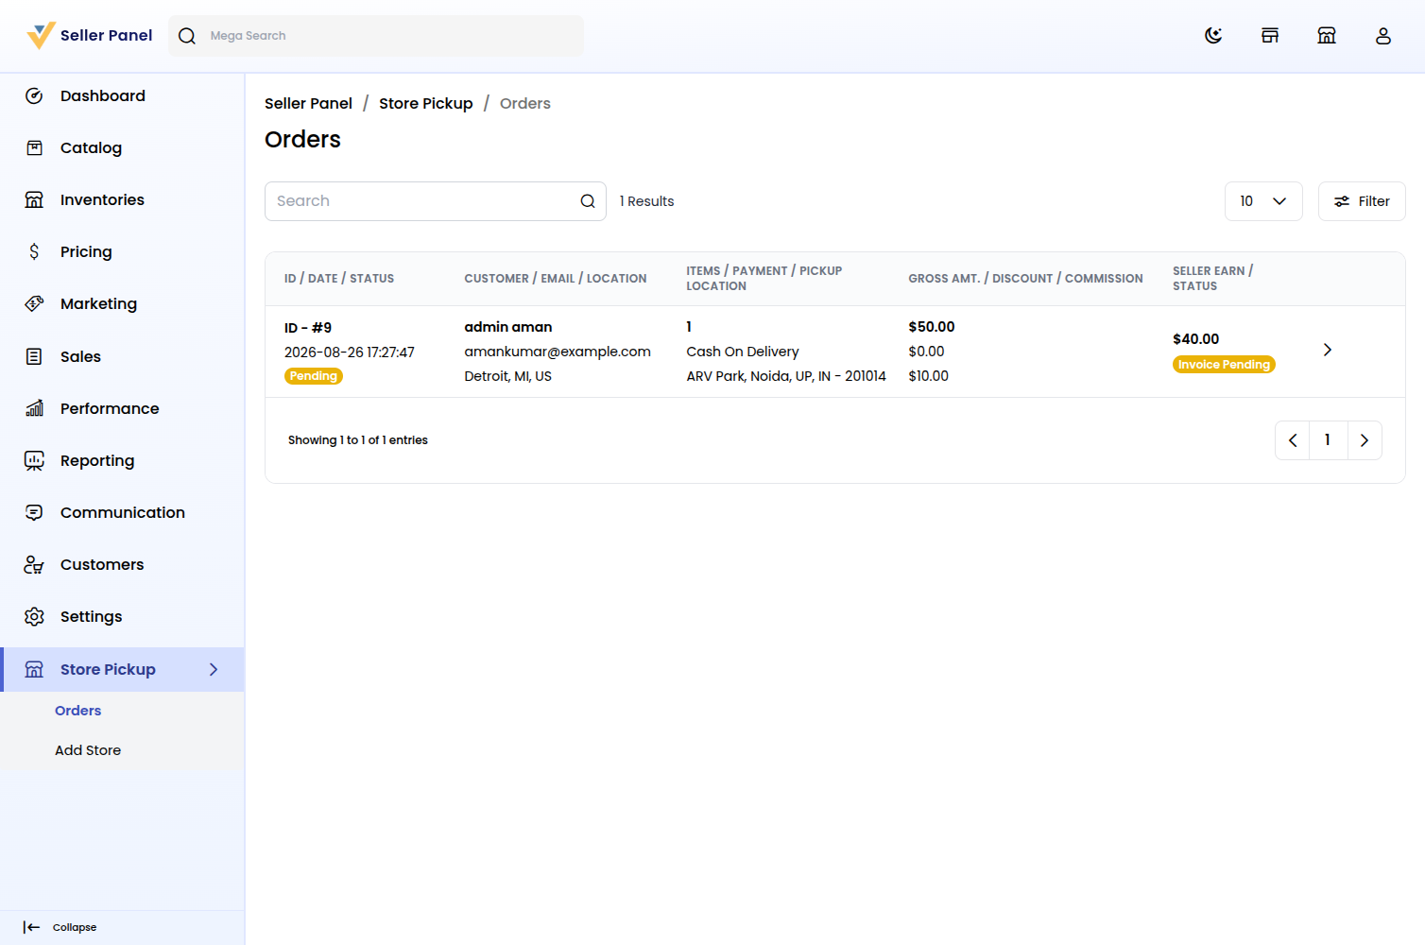Click the Performance chart icon

(x=34, y=408)
